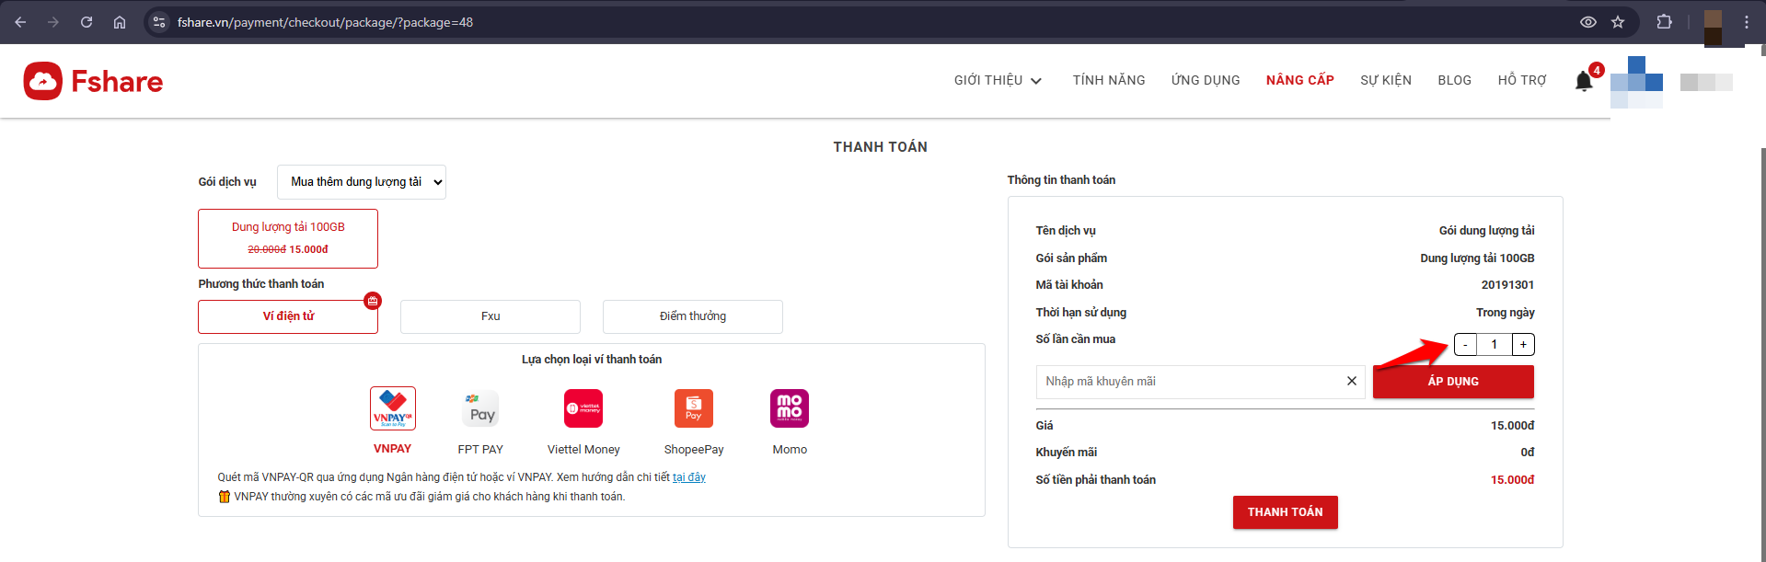Image resolution: width=1766 pixels, height=562 pixels.
Task: Select the VNPAY wallet icon
Action: [x=393, y=408]
